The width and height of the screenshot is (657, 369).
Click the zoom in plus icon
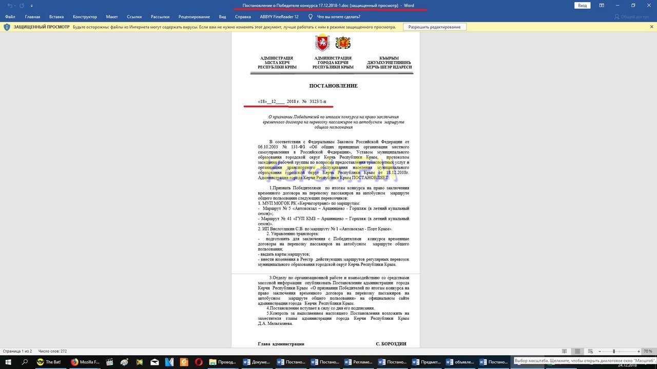click(639, 351)
